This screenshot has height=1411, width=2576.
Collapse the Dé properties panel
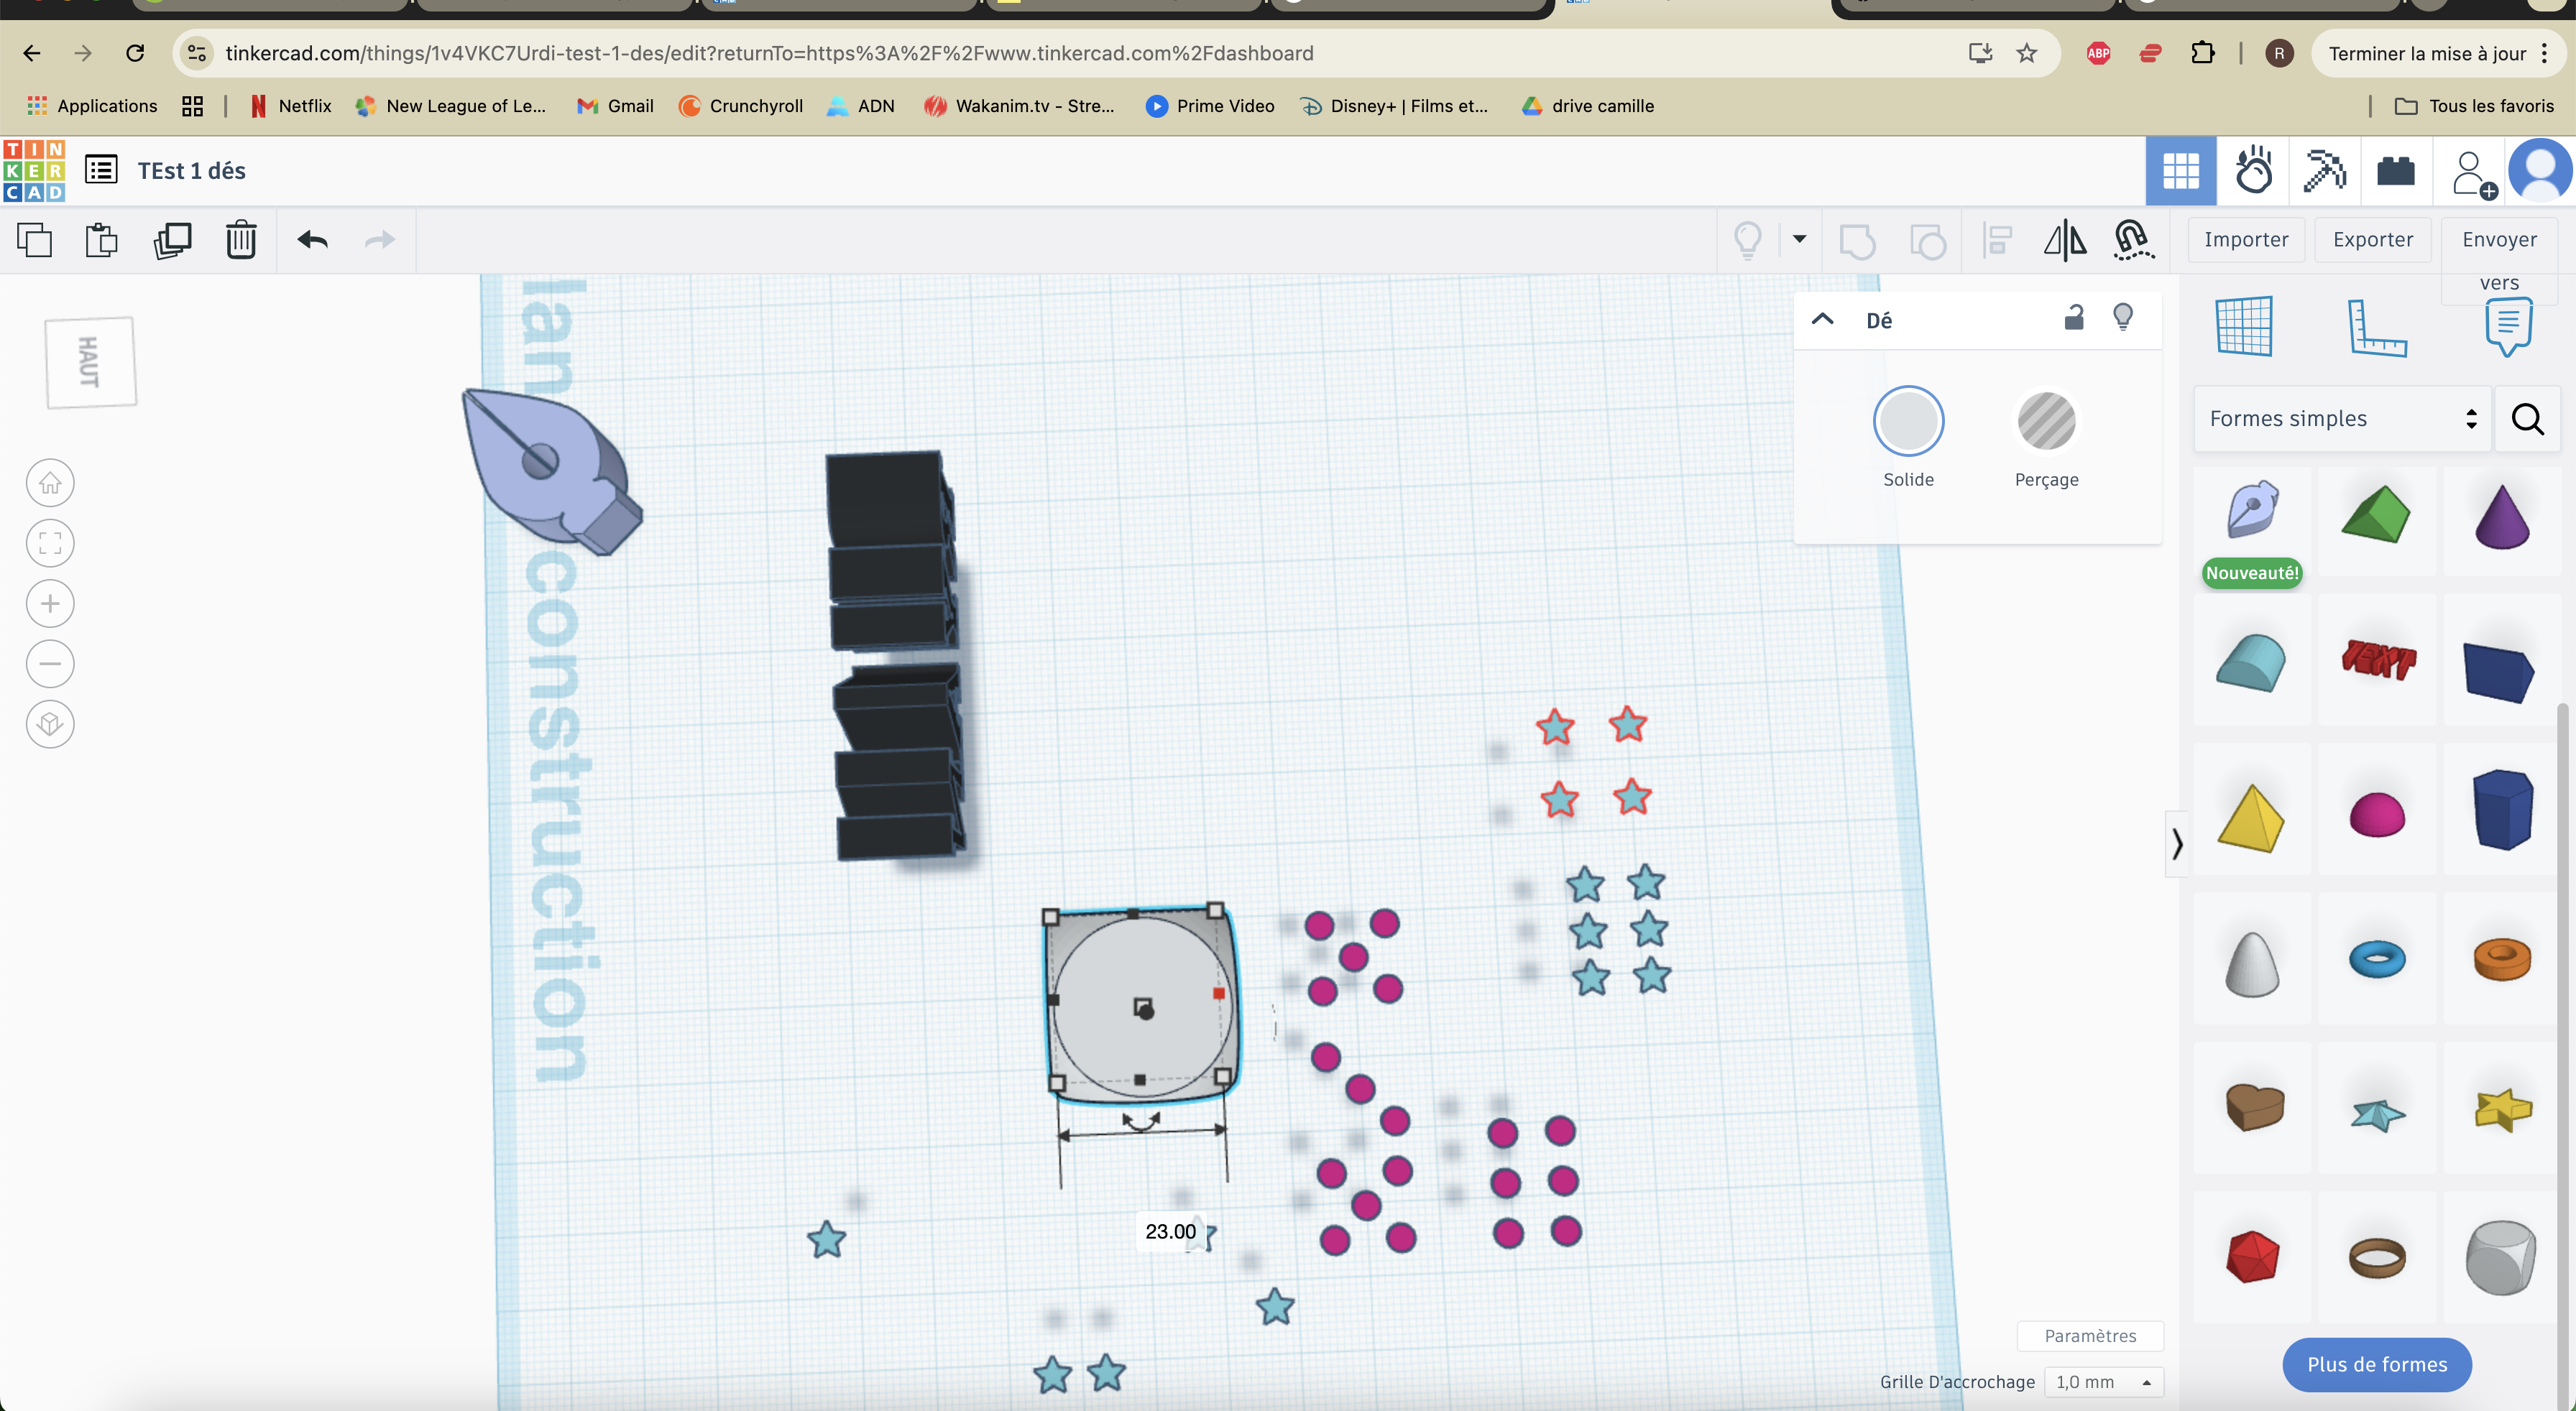click(x=1823, y=320)
